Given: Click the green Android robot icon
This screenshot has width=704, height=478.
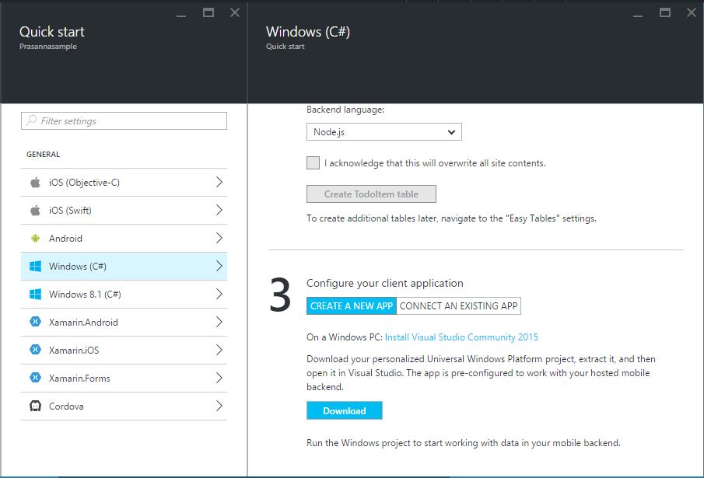Looking at the screenshot, I should pyautogui.click(x=35, y=239).
